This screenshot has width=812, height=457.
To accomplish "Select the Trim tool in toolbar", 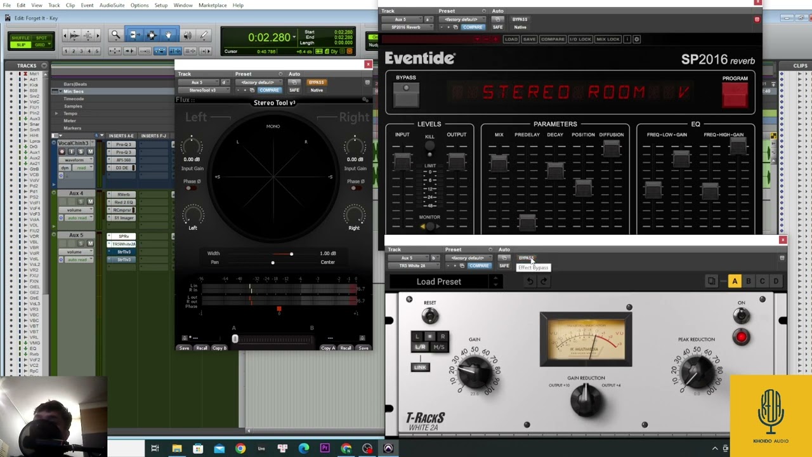I will [x=134, y=36].
